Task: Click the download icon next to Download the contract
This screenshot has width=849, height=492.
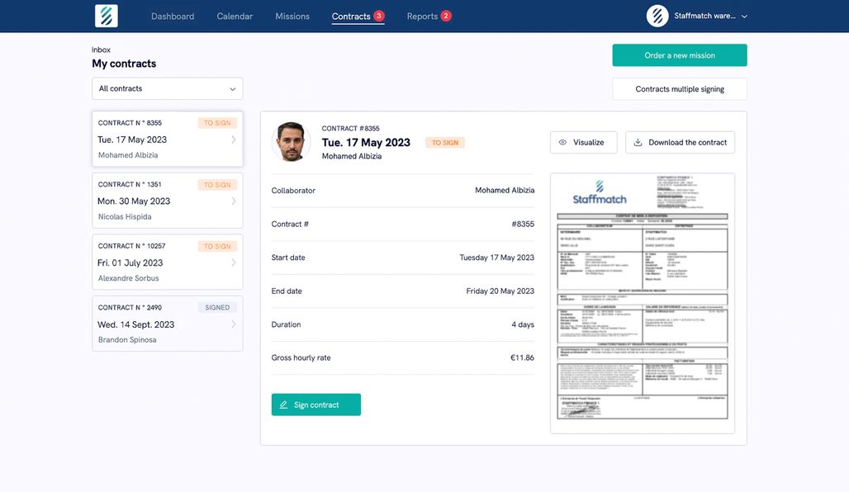Action: pos(638,142)
